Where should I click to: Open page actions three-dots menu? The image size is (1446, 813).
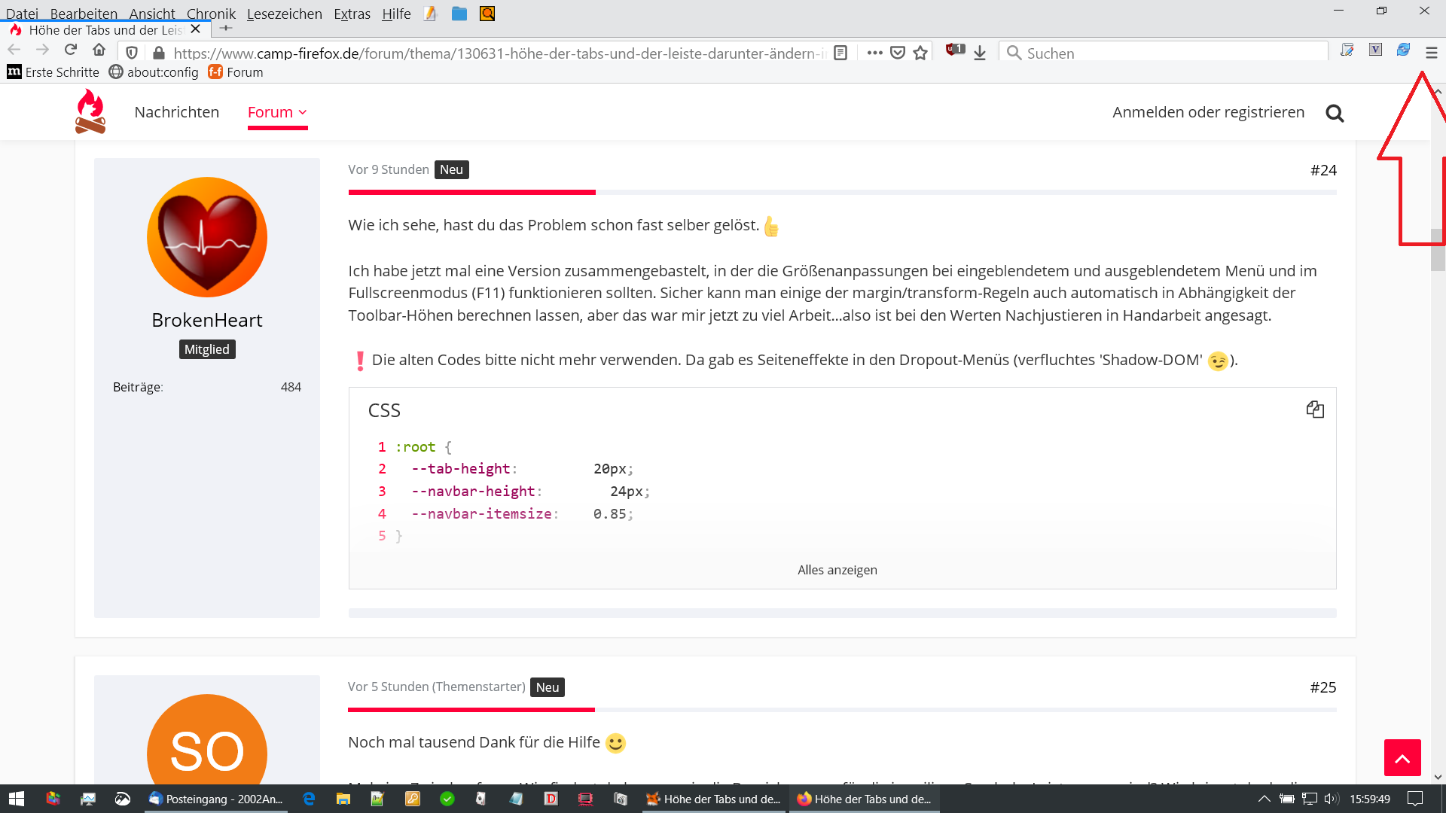[x=874, y=53]
